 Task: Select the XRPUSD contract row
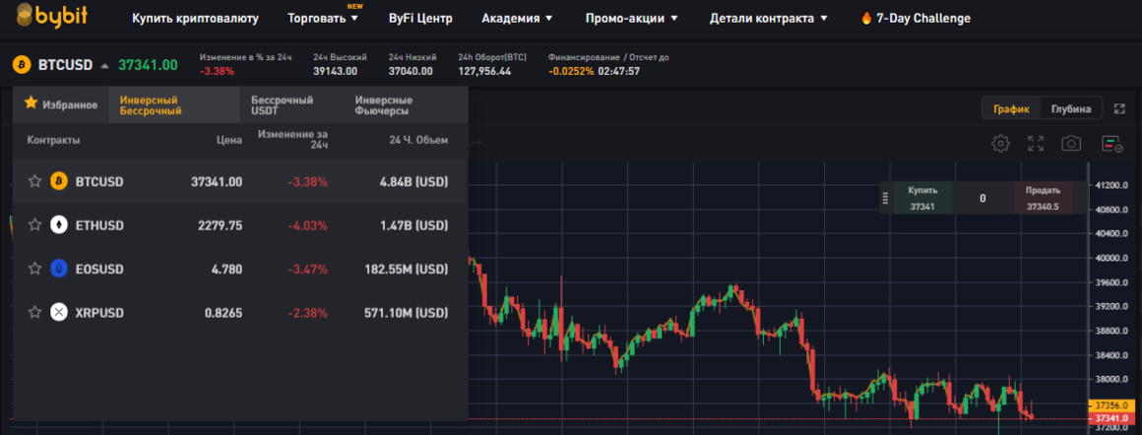coord(239,313)
